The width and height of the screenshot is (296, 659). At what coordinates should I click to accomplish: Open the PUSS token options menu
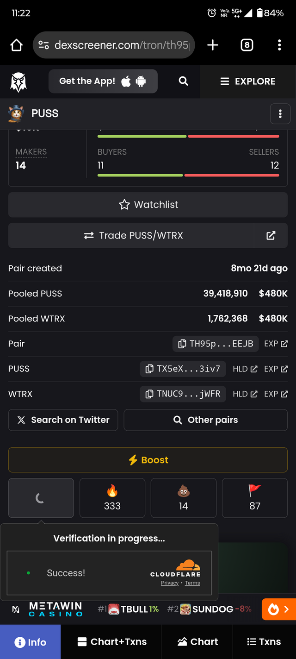(280, 114)
